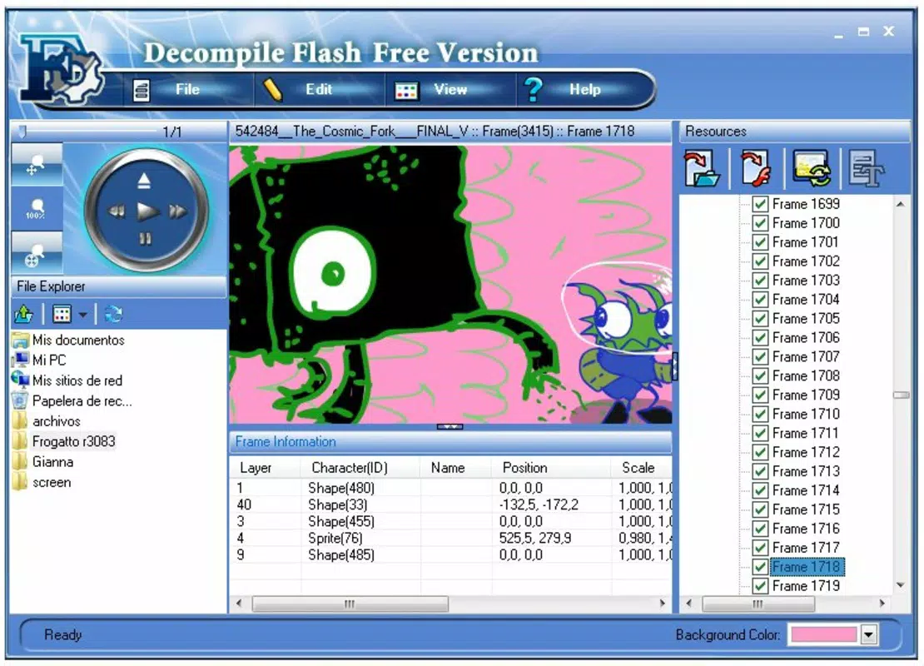
Task: Open the File menu
Action: (x=187, y=90)
